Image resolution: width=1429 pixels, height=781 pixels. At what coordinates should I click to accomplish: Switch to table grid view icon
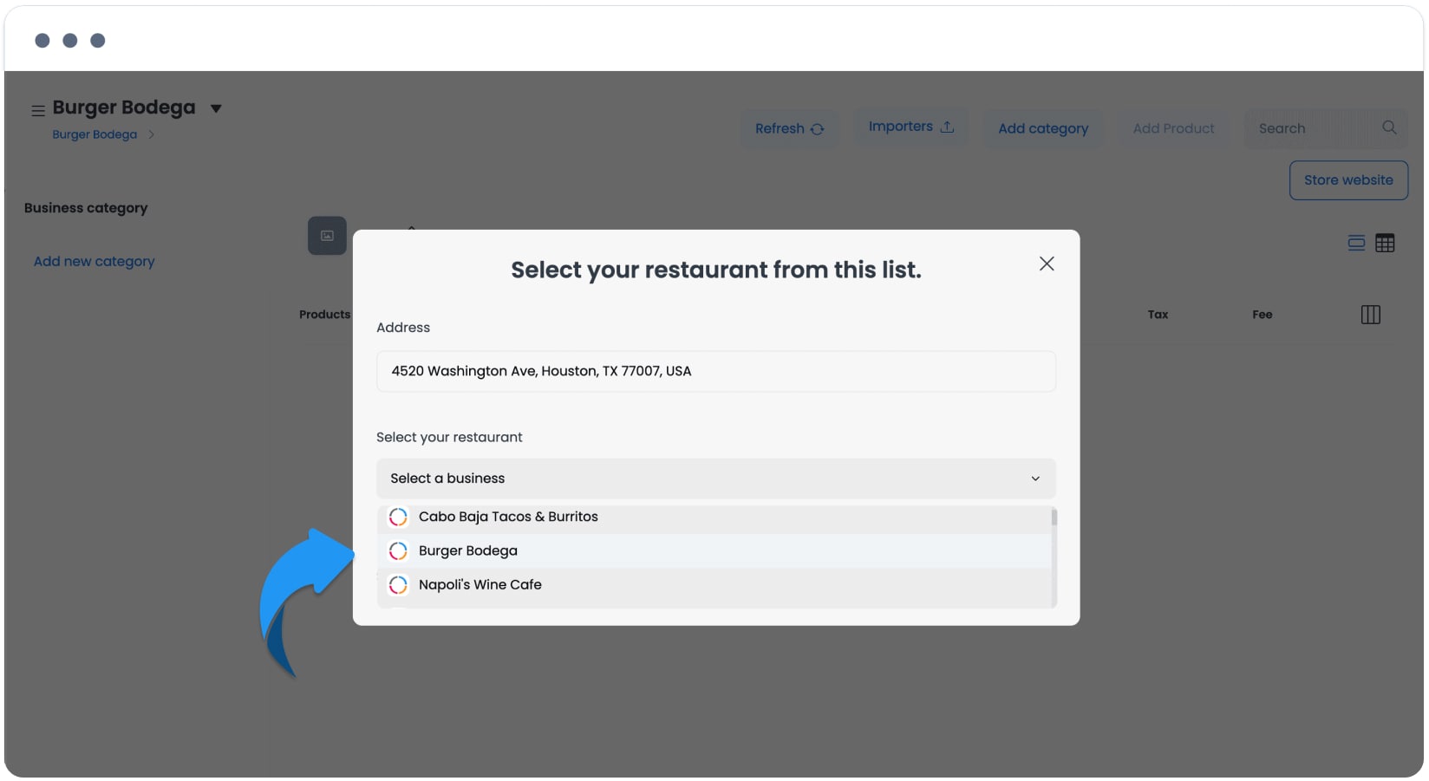tap(1385, 244)
